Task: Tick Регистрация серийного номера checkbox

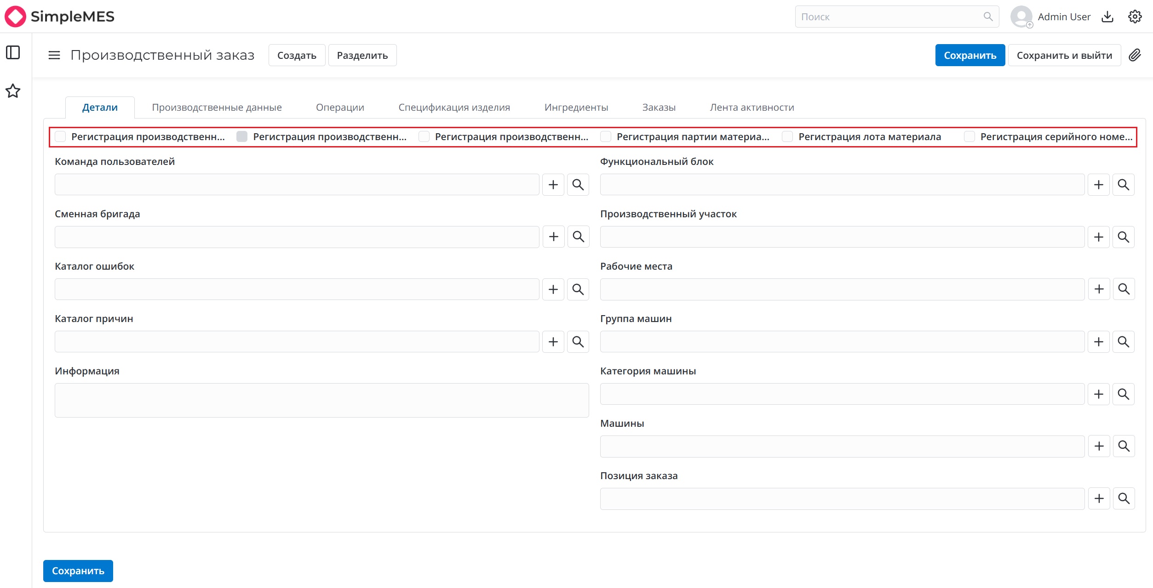Action: [x=969, y=136]
